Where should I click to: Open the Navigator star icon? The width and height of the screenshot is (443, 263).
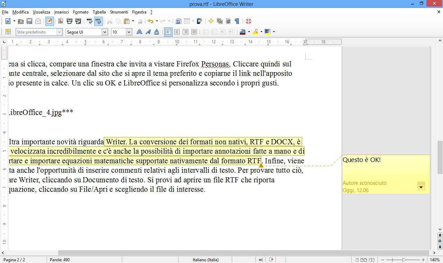211,21
